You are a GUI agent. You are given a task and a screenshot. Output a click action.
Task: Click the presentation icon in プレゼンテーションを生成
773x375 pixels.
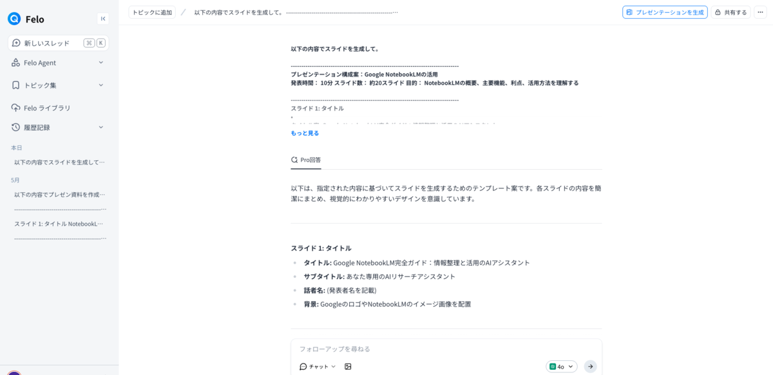[629, 12]
